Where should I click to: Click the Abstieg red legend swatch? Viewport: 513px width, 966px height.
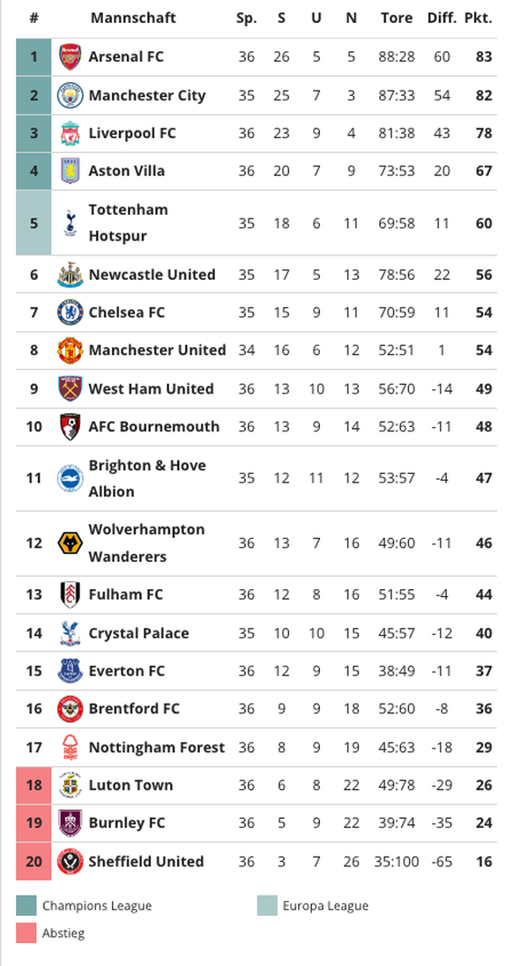click(26, 933)
